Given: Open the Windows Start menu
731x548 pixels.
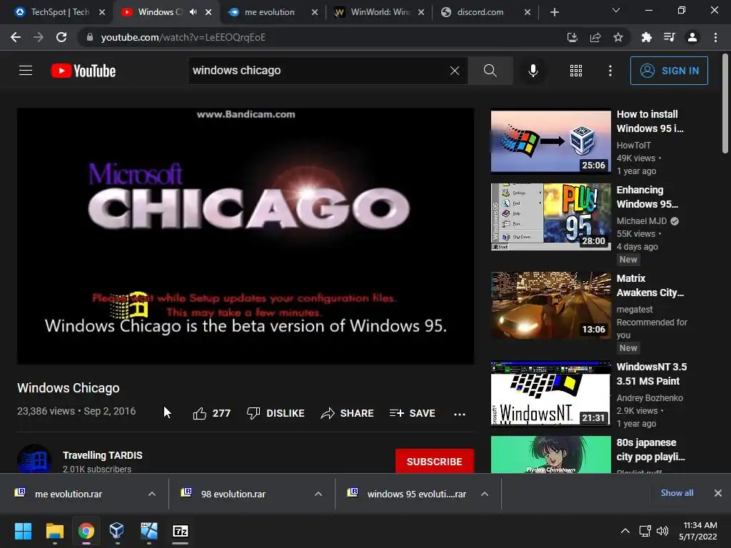Looking at the screenshot, I should [x=23, y=531].
